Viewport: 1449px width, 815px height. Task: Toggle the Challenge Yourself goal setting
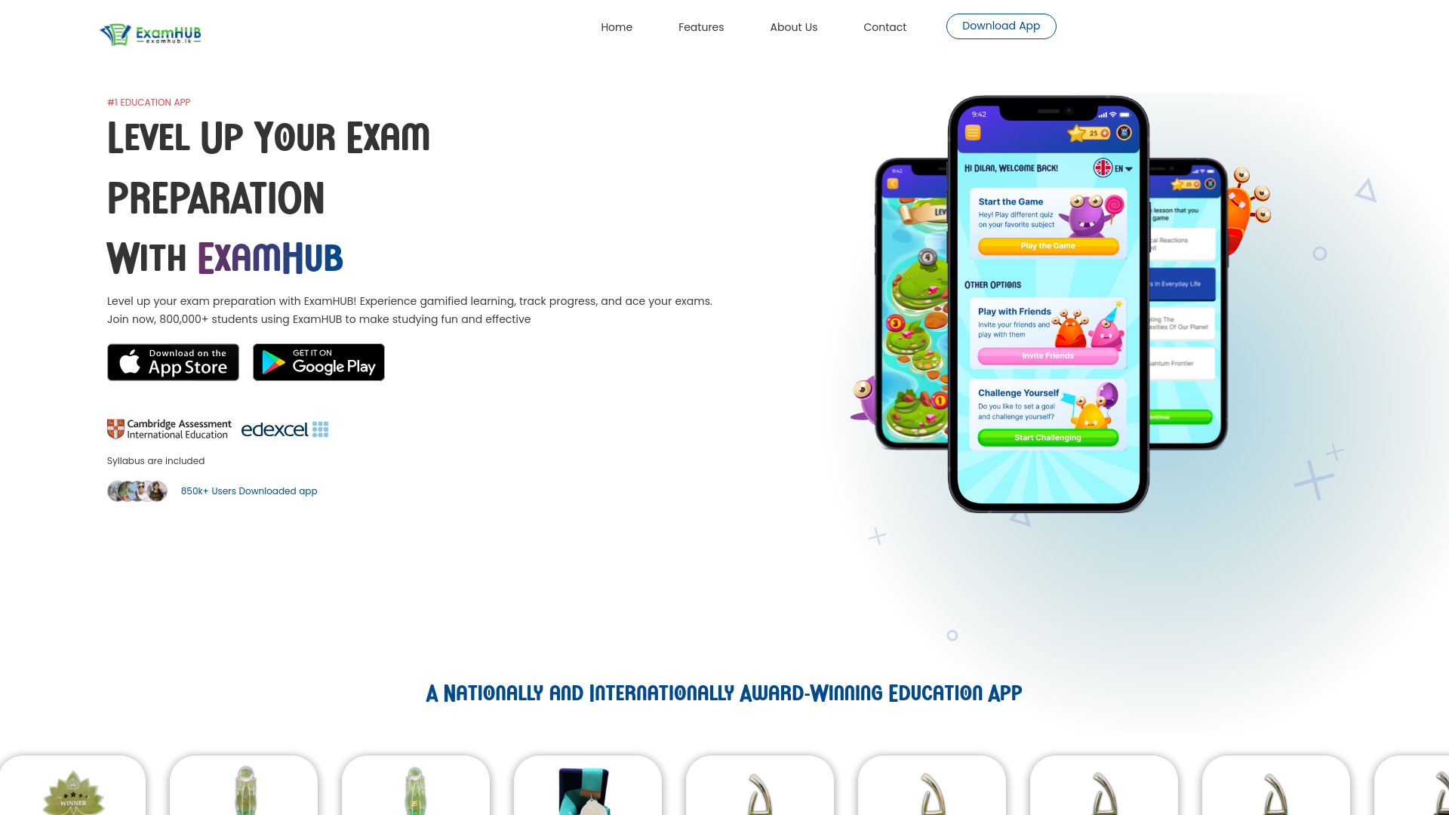pos(1048,437)
